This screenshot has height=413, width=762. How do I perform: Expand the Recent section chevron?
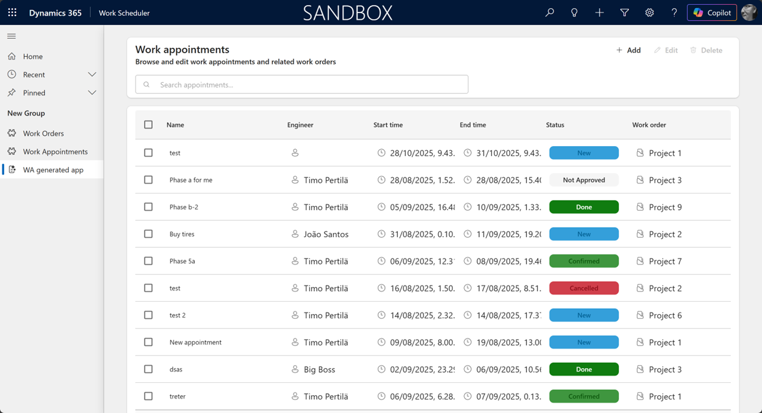tap(92, 75)
